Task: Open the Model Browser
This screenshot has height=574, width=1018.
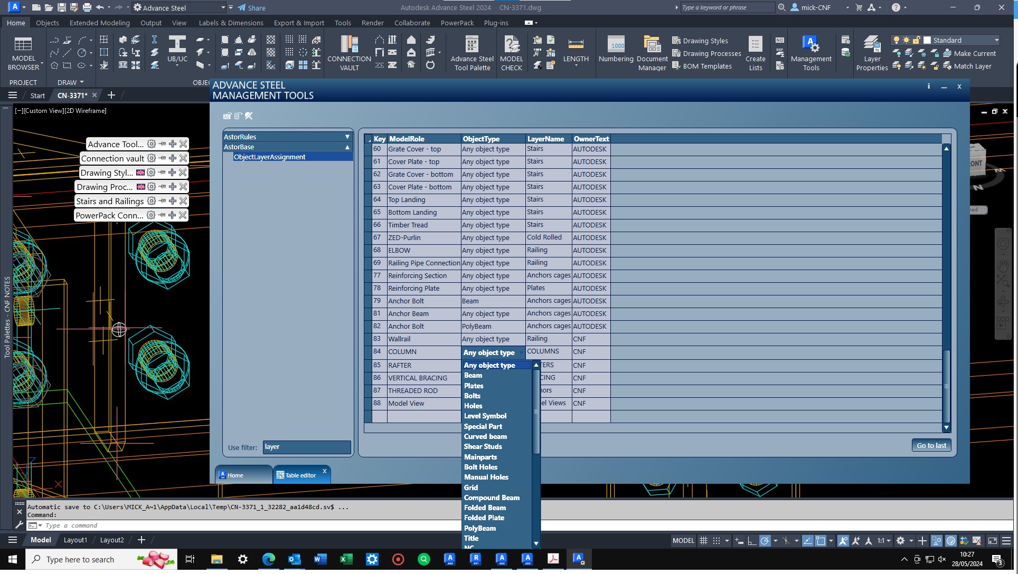Action: point(24,51)
